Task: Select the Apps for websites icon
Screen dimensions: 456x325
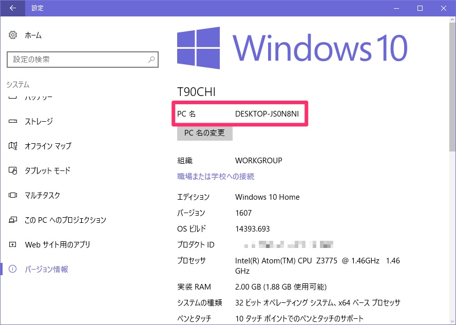Action: (x=12, y=244)
